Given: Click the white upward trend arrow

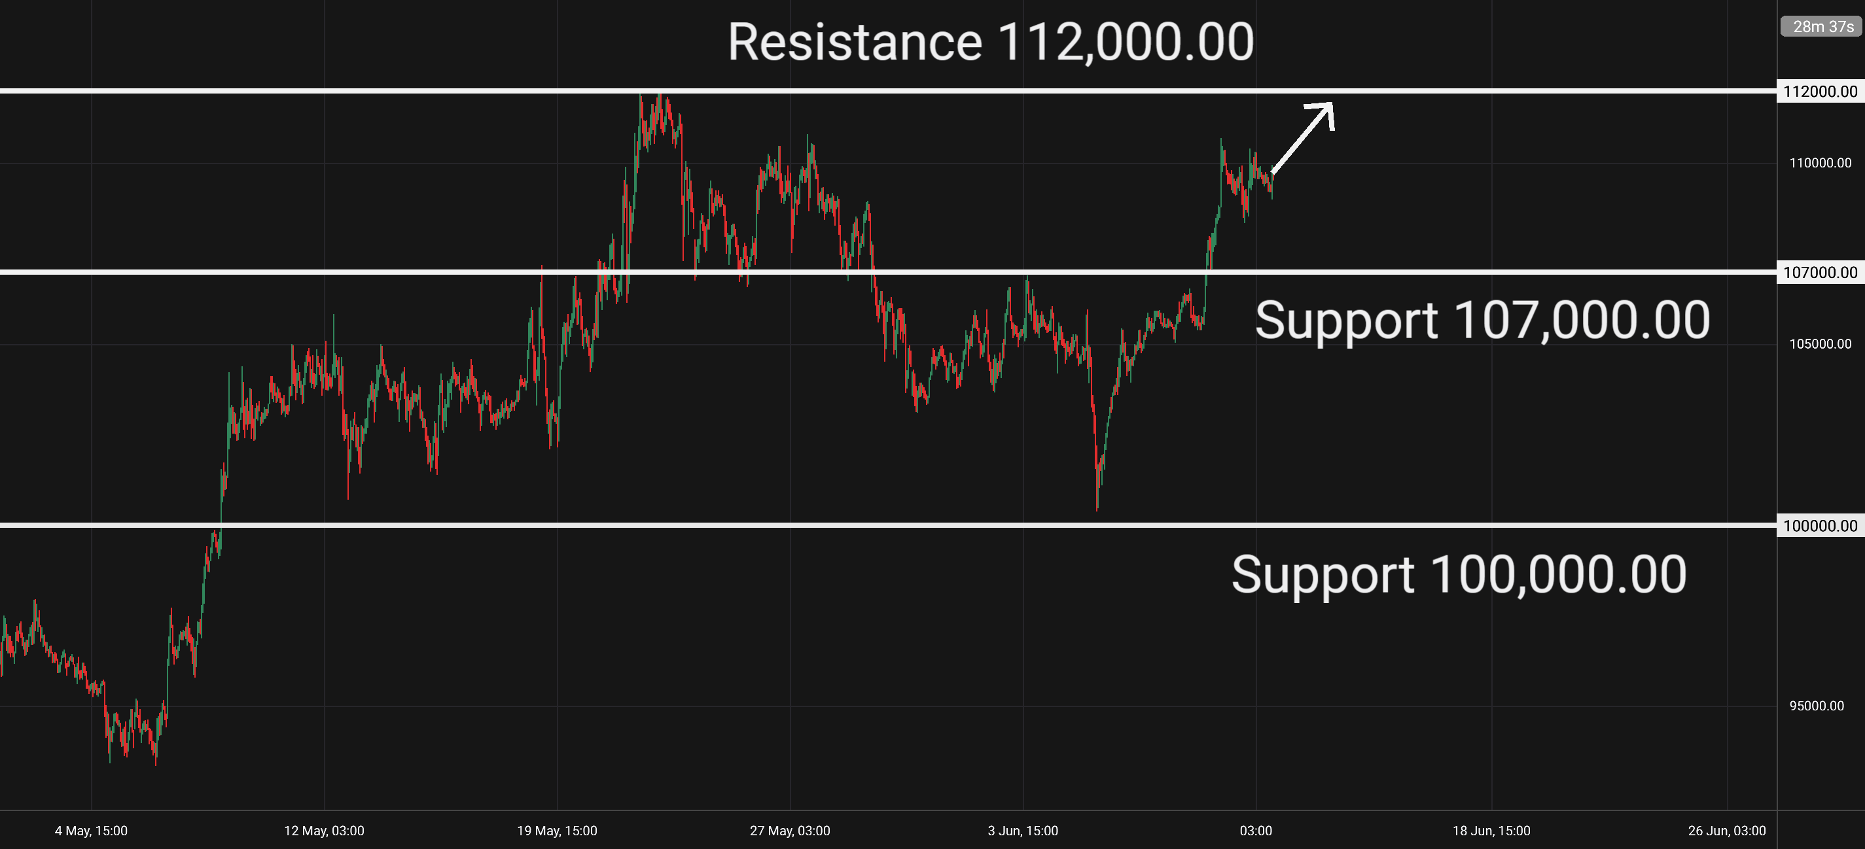Looking at the screenshot, I should [1303, 137].
